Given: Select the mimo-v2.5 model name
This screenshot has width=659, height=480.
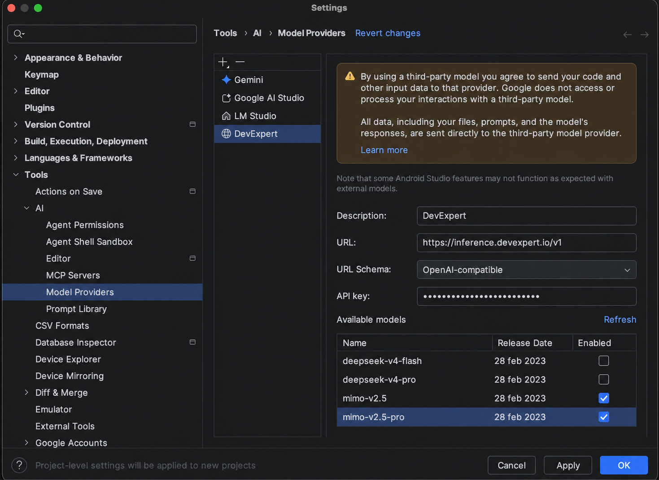Looking at the screenshot, I should click(x=364, y=398).
